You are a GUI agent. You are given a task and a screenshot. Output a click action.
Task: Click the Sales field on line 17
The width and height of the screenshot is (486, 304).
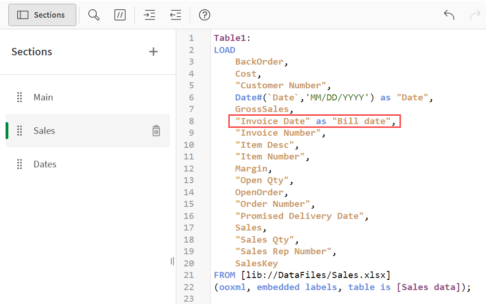click(x=248, y=228)
